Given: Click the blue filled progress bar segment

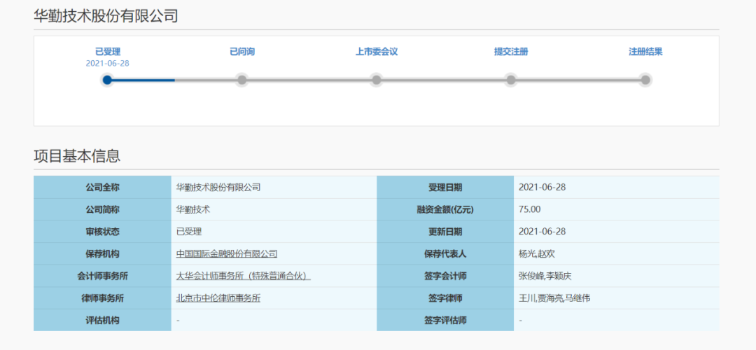Looking at the screenshot, I should click(x=143, y=80).
